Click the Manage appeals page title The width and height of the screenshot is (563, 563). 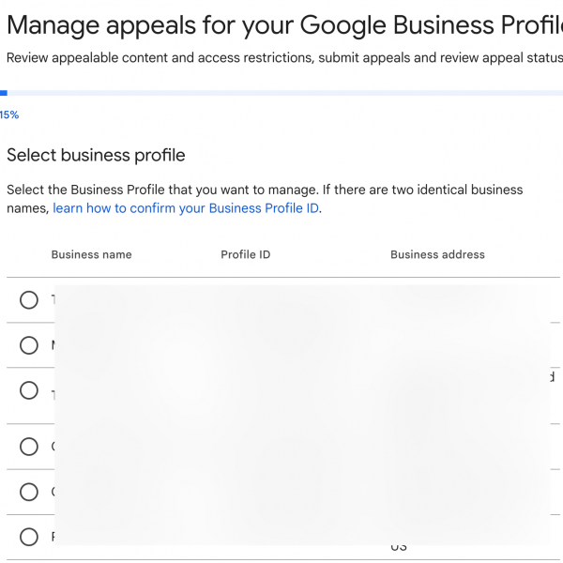281,23
